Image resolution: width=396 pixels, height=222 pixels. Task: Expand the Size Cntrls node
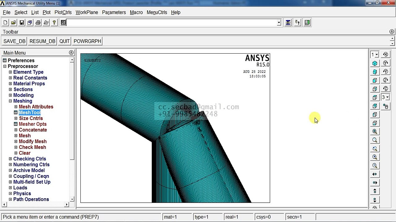coord(16,118)
